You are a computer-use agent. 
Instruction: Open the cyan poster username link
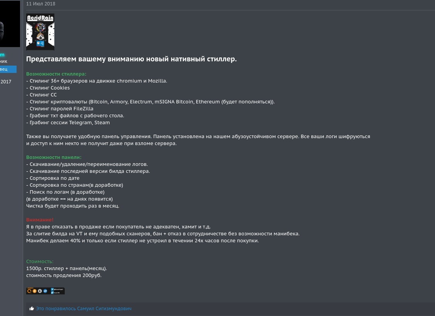(2, 54)
